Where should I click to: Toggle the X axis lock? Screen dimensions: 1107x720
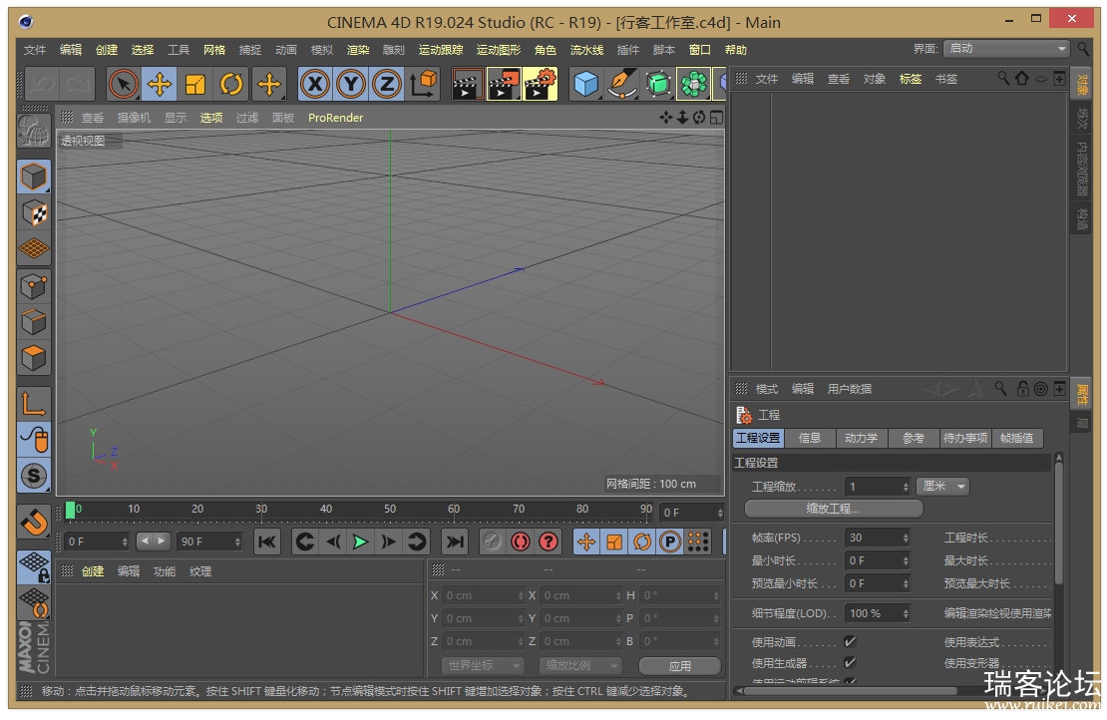315,84
